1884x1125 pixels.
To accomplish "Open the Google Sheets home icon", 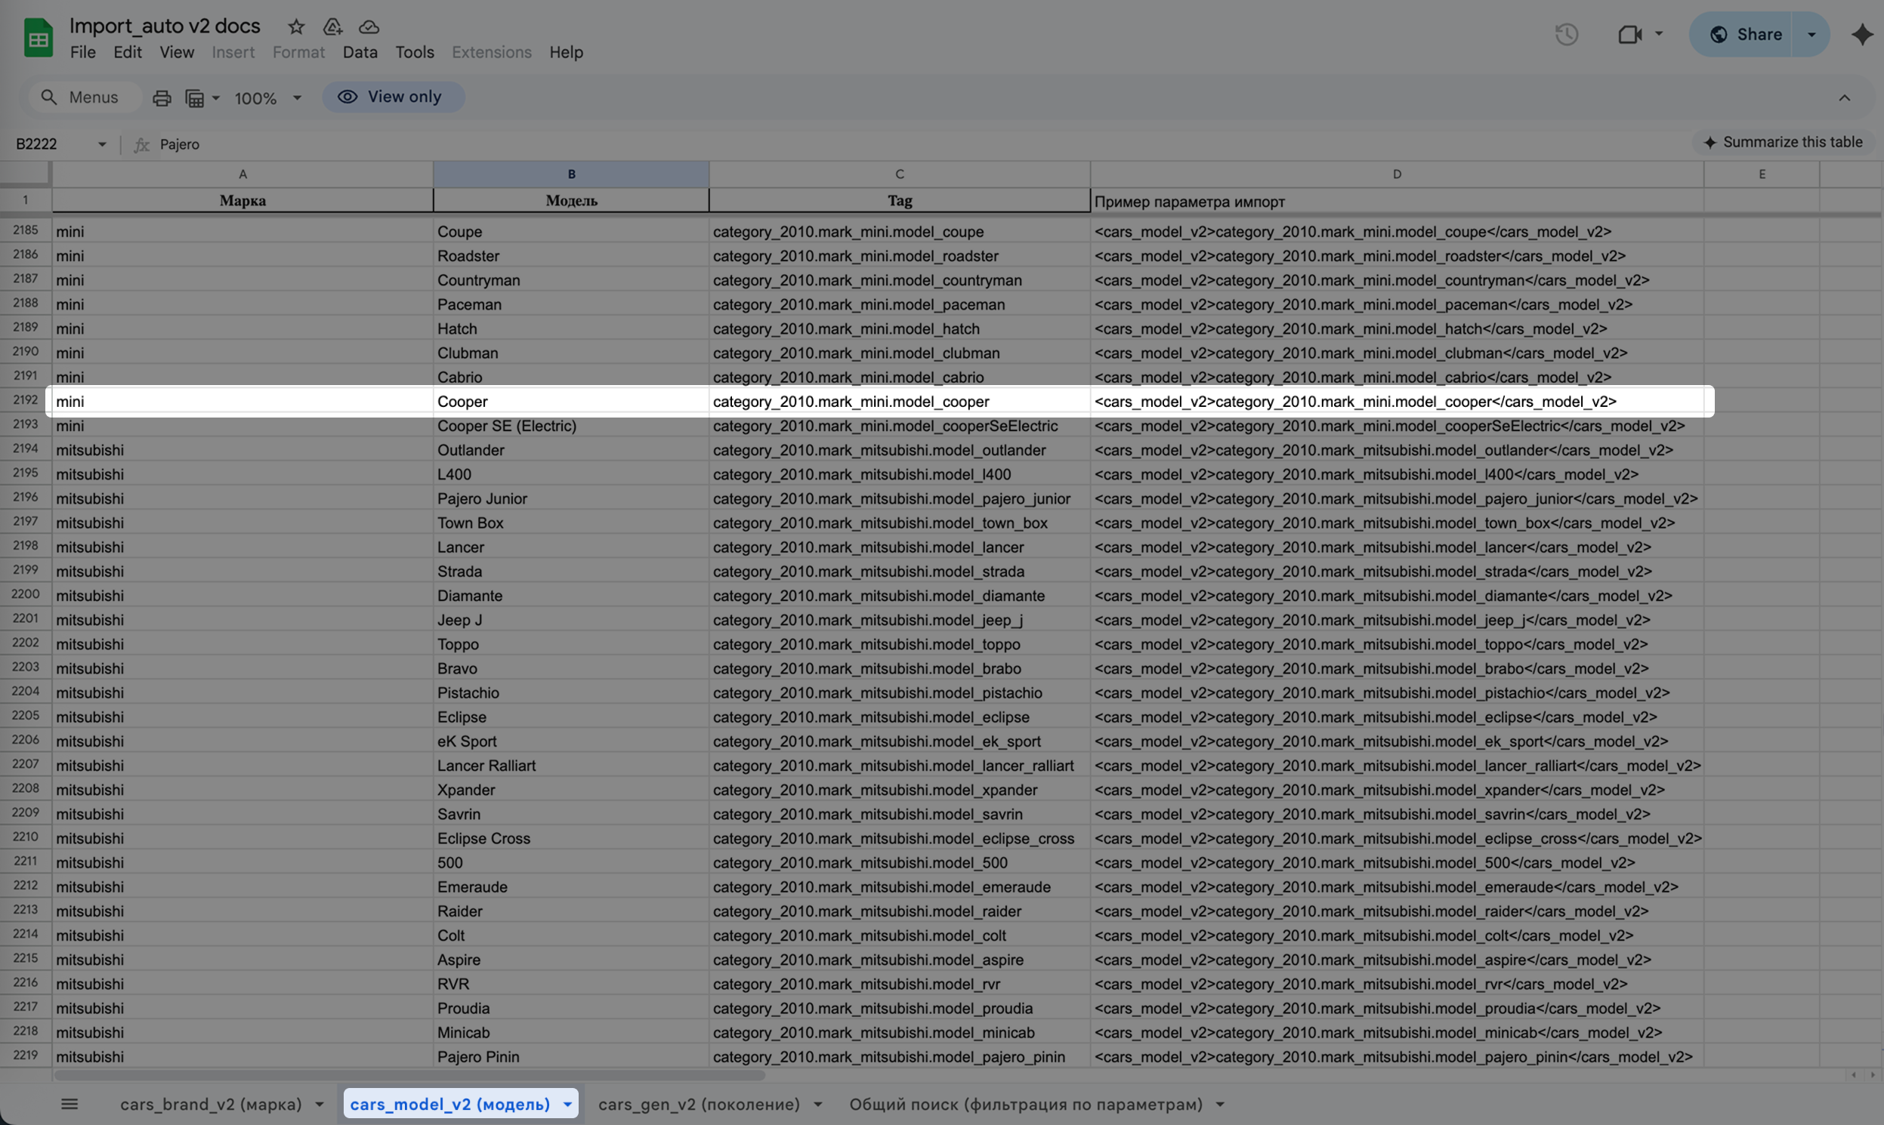I will point(38,38).
